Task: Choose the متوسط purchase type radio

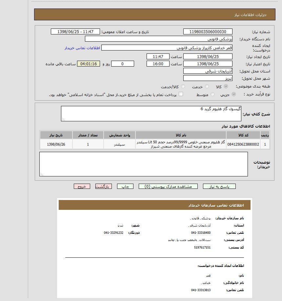Action: tap(213, 94)
